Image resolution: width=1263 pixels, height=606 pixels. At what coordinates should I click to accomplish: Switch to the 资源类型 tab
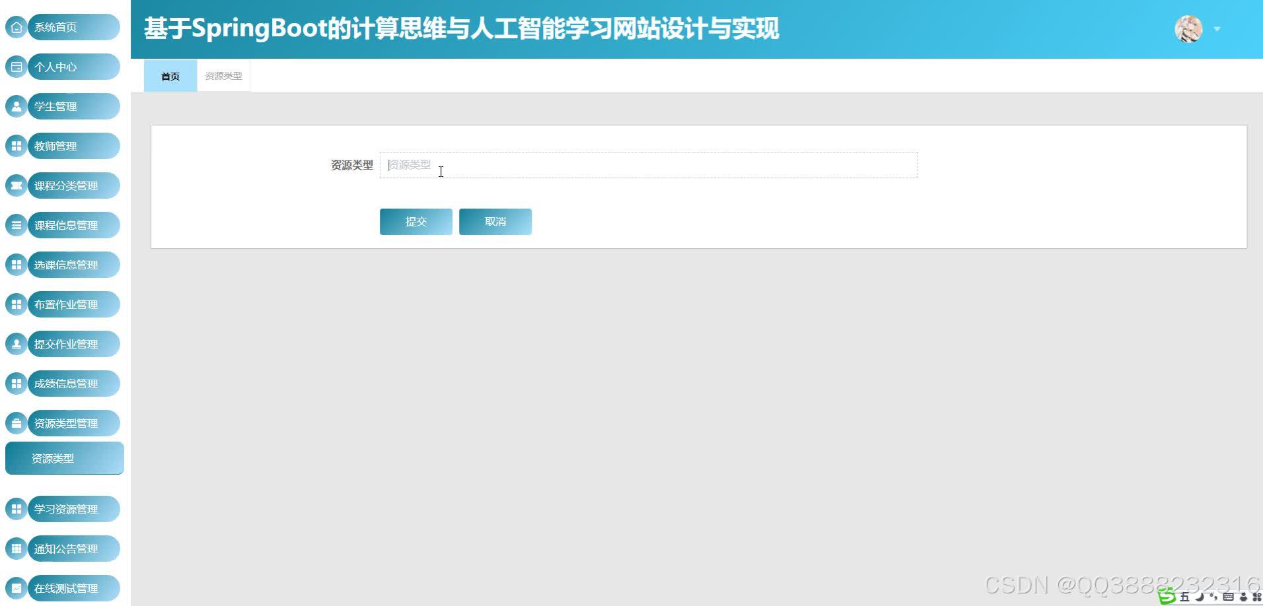tap(223, 75)
